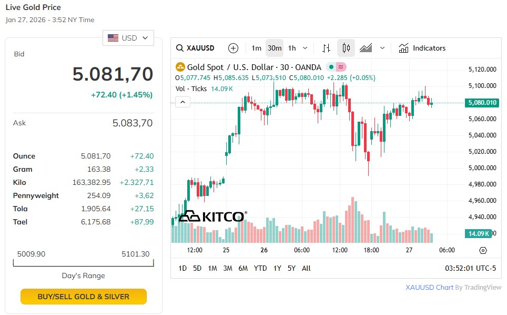Image resolution: width=507 pixels, height=315 pixels.
Task: Select the area chart style icon
Action: click(x=366, y=48)
